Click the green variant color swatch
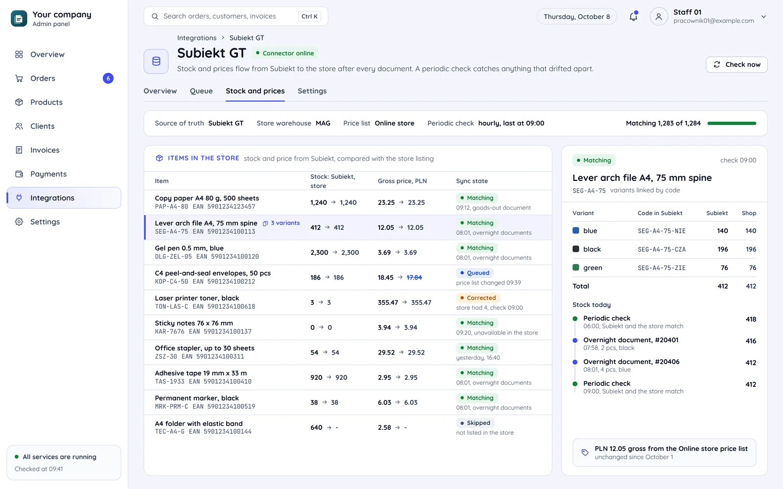Viewport: 783px width, 489px height. pos(576,267)
